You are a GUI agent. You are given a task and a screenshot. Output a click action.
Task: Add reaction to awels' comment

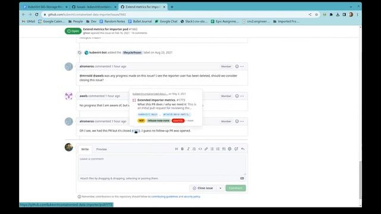237,96
